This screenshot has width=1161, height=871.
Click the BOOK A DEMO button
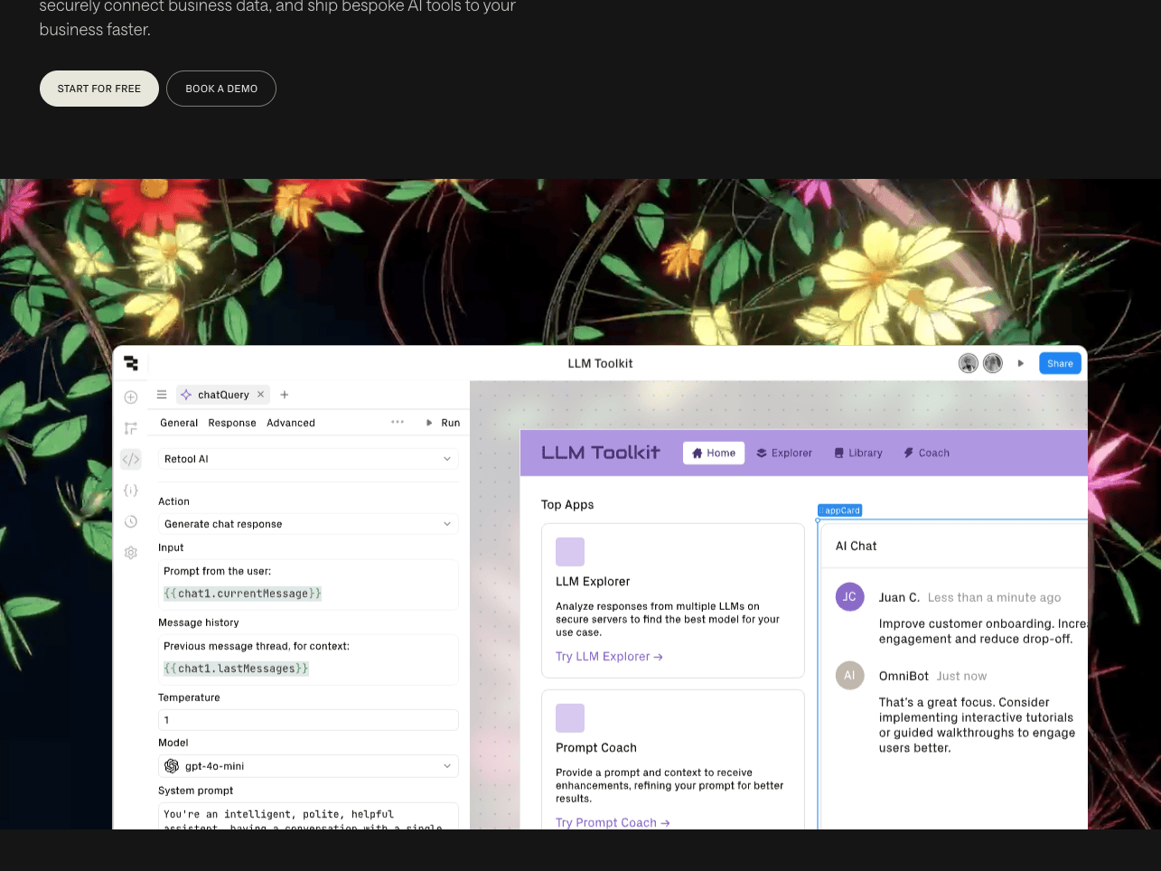coord(221,89)
